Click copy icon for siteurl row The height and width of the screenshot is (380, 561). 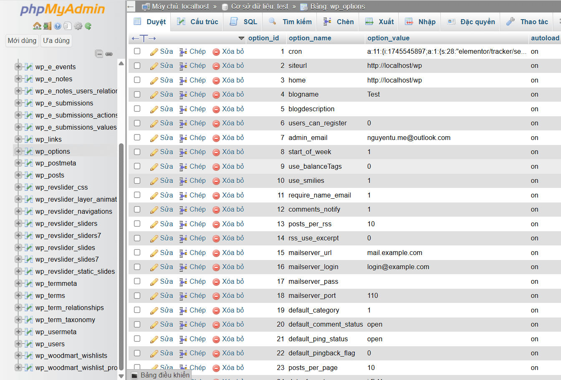coord(183,66)
